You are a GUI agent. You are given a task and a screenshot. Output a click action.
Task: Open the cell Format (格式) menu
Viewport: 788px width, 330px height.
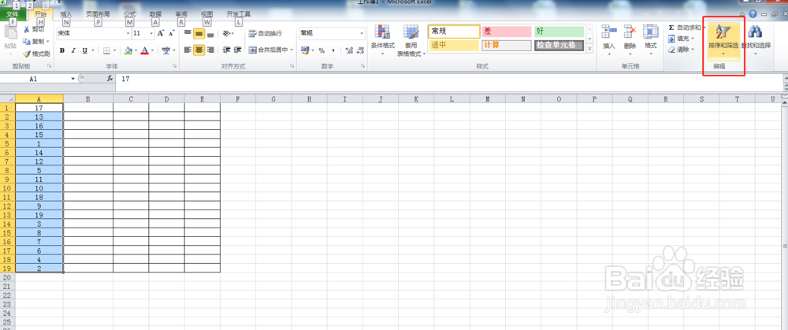pos(651,39)
